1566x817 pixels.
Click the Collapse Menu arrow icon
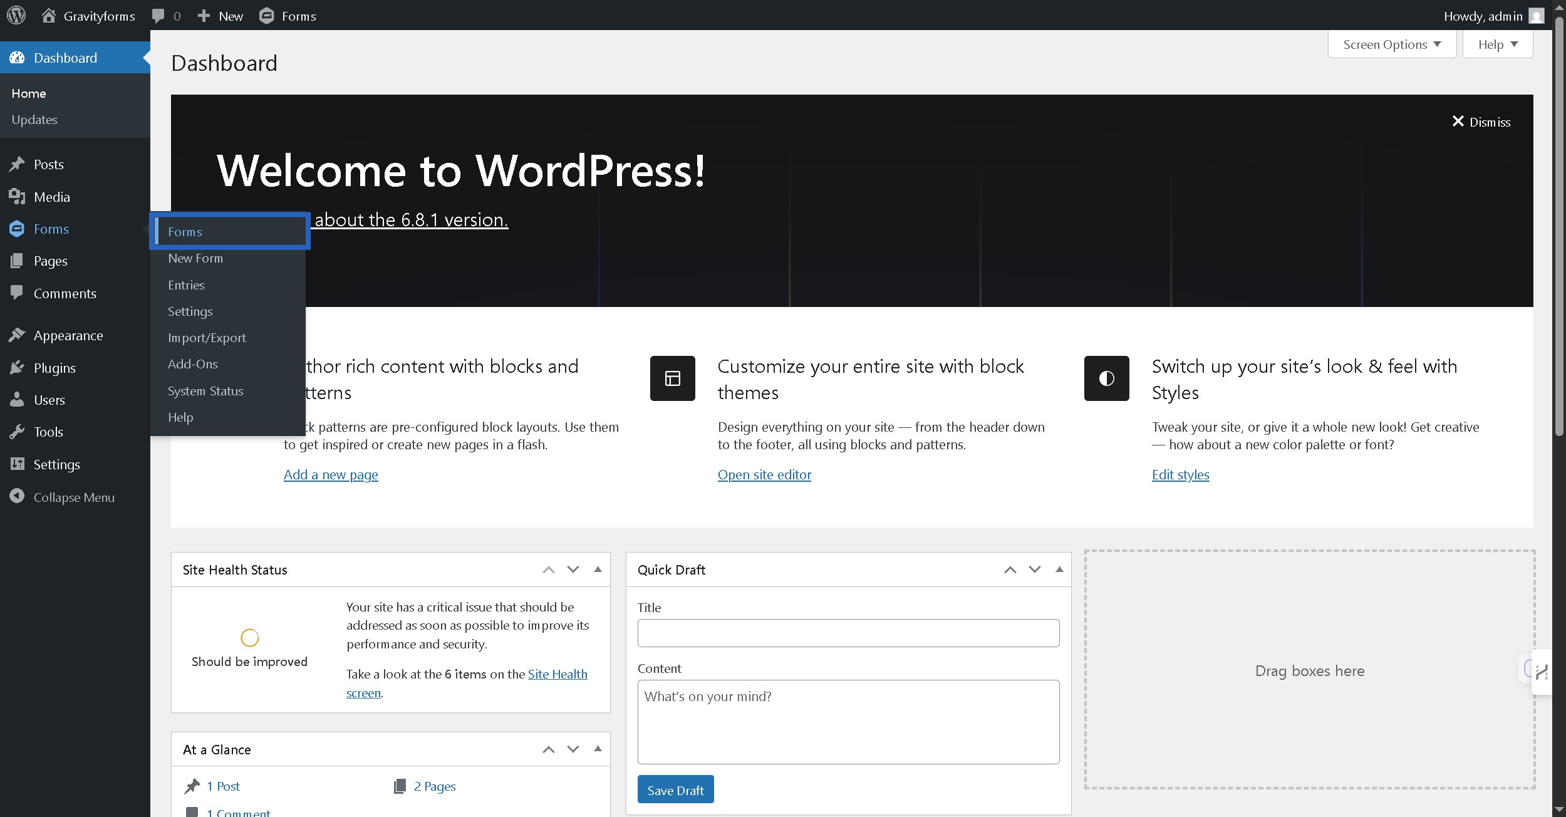(17, 497)
